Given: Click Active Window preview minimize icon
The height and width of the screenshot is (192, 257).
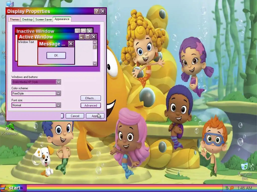Looking at the screenshot, I should tap(82, 37).
